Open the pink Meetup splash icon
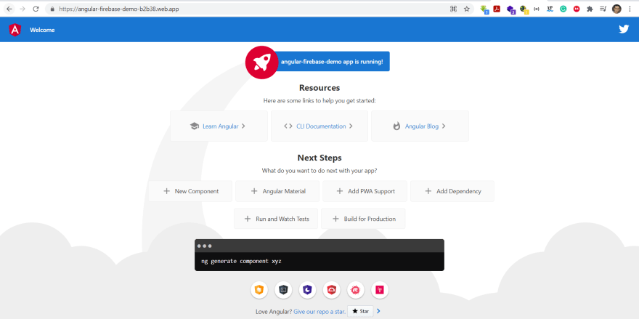 tap(356, 290)
